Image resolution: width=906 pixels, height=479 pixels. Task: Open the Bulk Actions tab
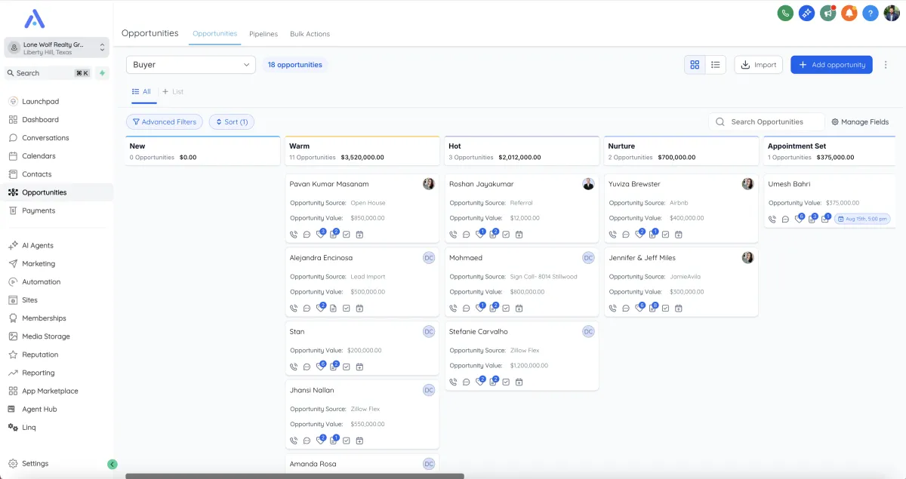pyautogui.click(x=310, y=34)
